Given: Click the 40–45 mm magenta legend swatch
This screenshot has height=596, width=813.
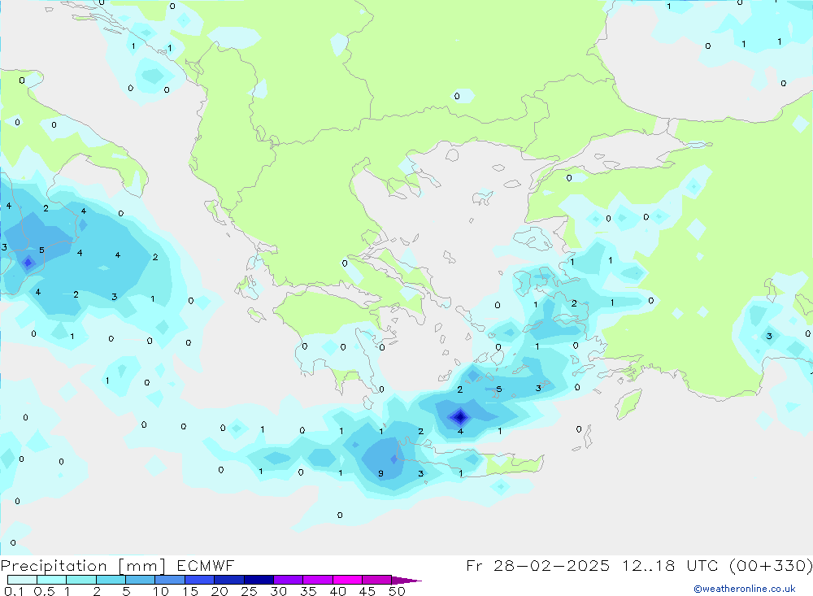Looking at the screenshot, I should (x=347, y=580).
